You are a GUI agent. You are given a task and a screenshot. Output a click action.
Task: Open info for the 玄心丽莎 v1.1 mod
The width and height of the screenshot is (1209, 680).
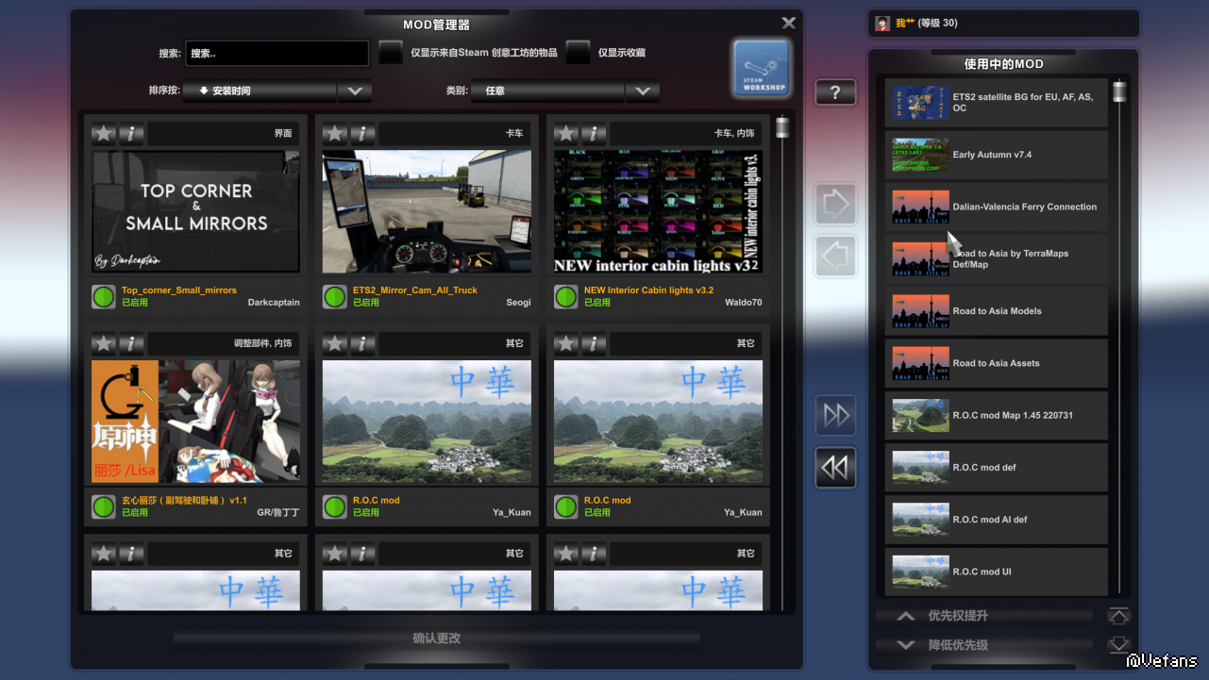coord(131,343)
